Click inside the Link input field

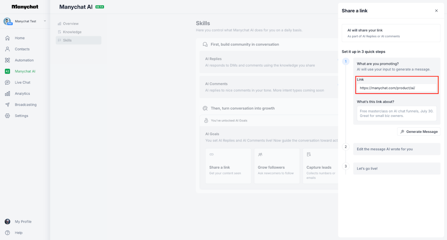tap(396, 88)
